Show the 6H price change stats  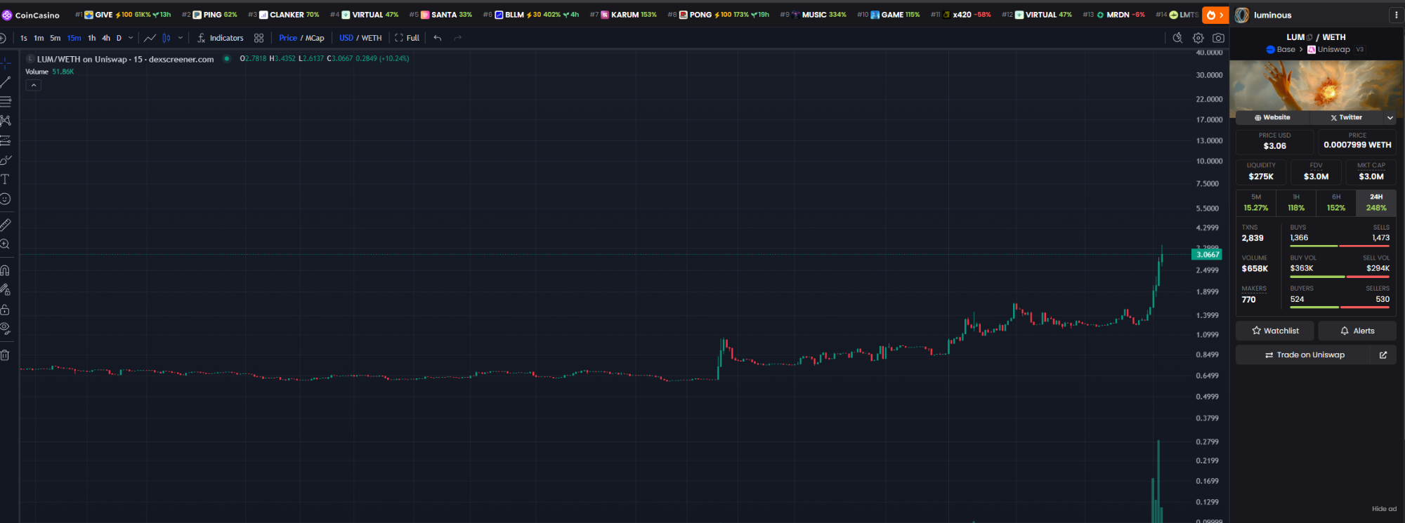pos(1336,203)
